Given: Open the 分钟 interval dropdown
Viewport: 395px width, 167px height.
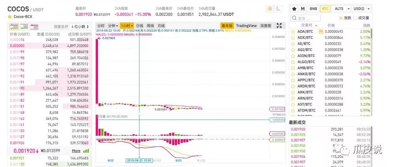Looking at the screenshot, I should [x=113, y=26].
